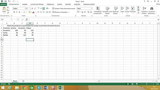Click the Colar (paste) clipboard icon

pos(4,9)
